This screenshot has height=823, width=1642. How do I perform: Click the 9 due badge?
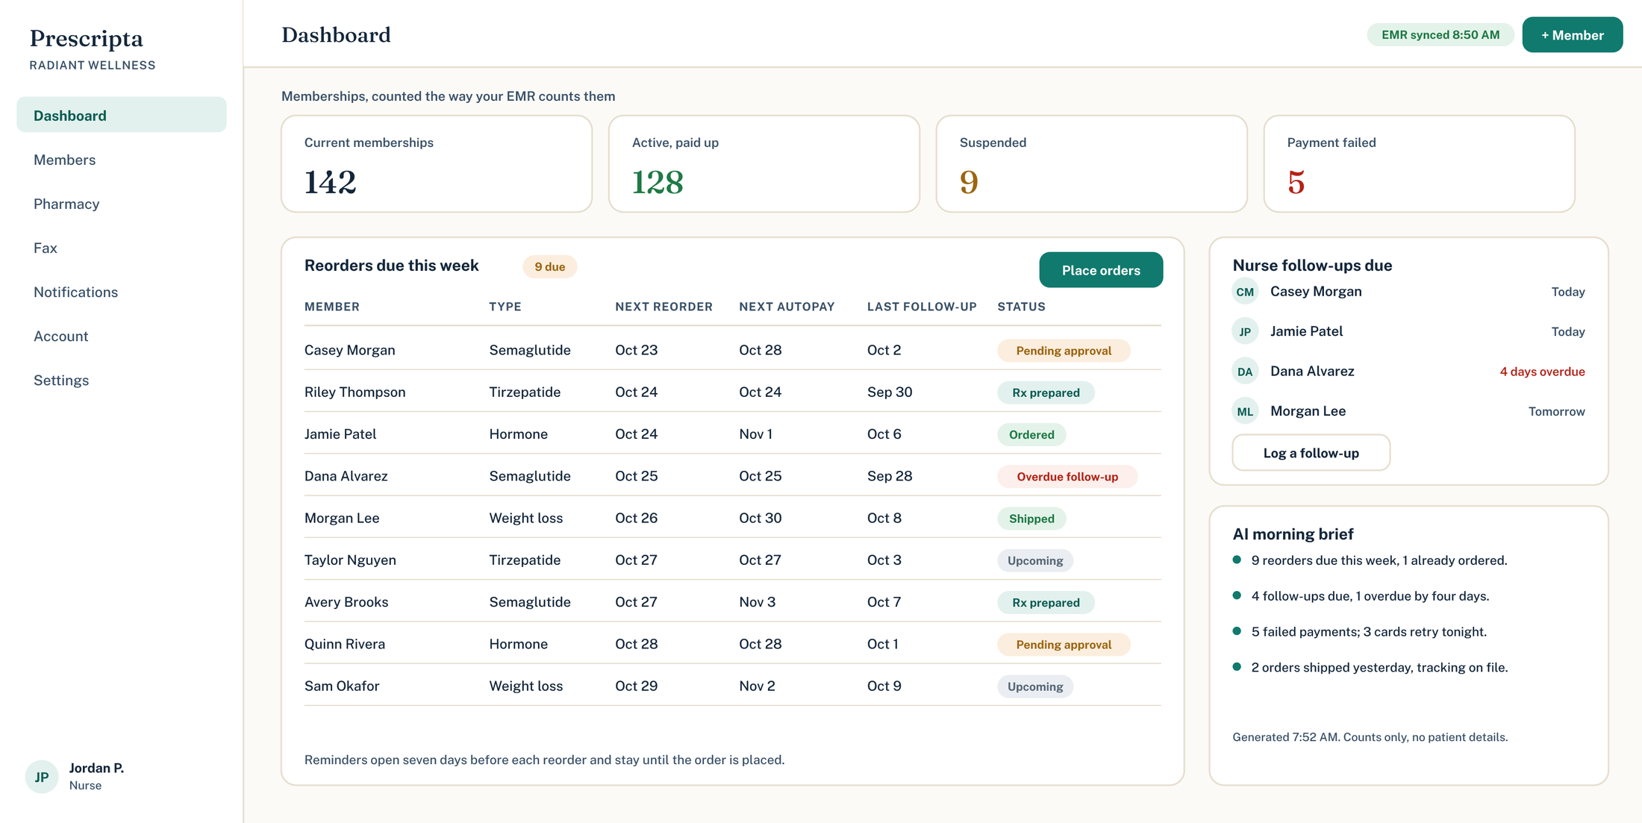[x=550, y=266]
